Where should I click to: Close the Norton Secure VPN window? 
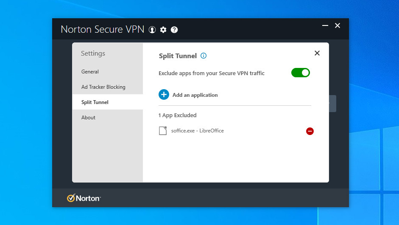[338, 25]
